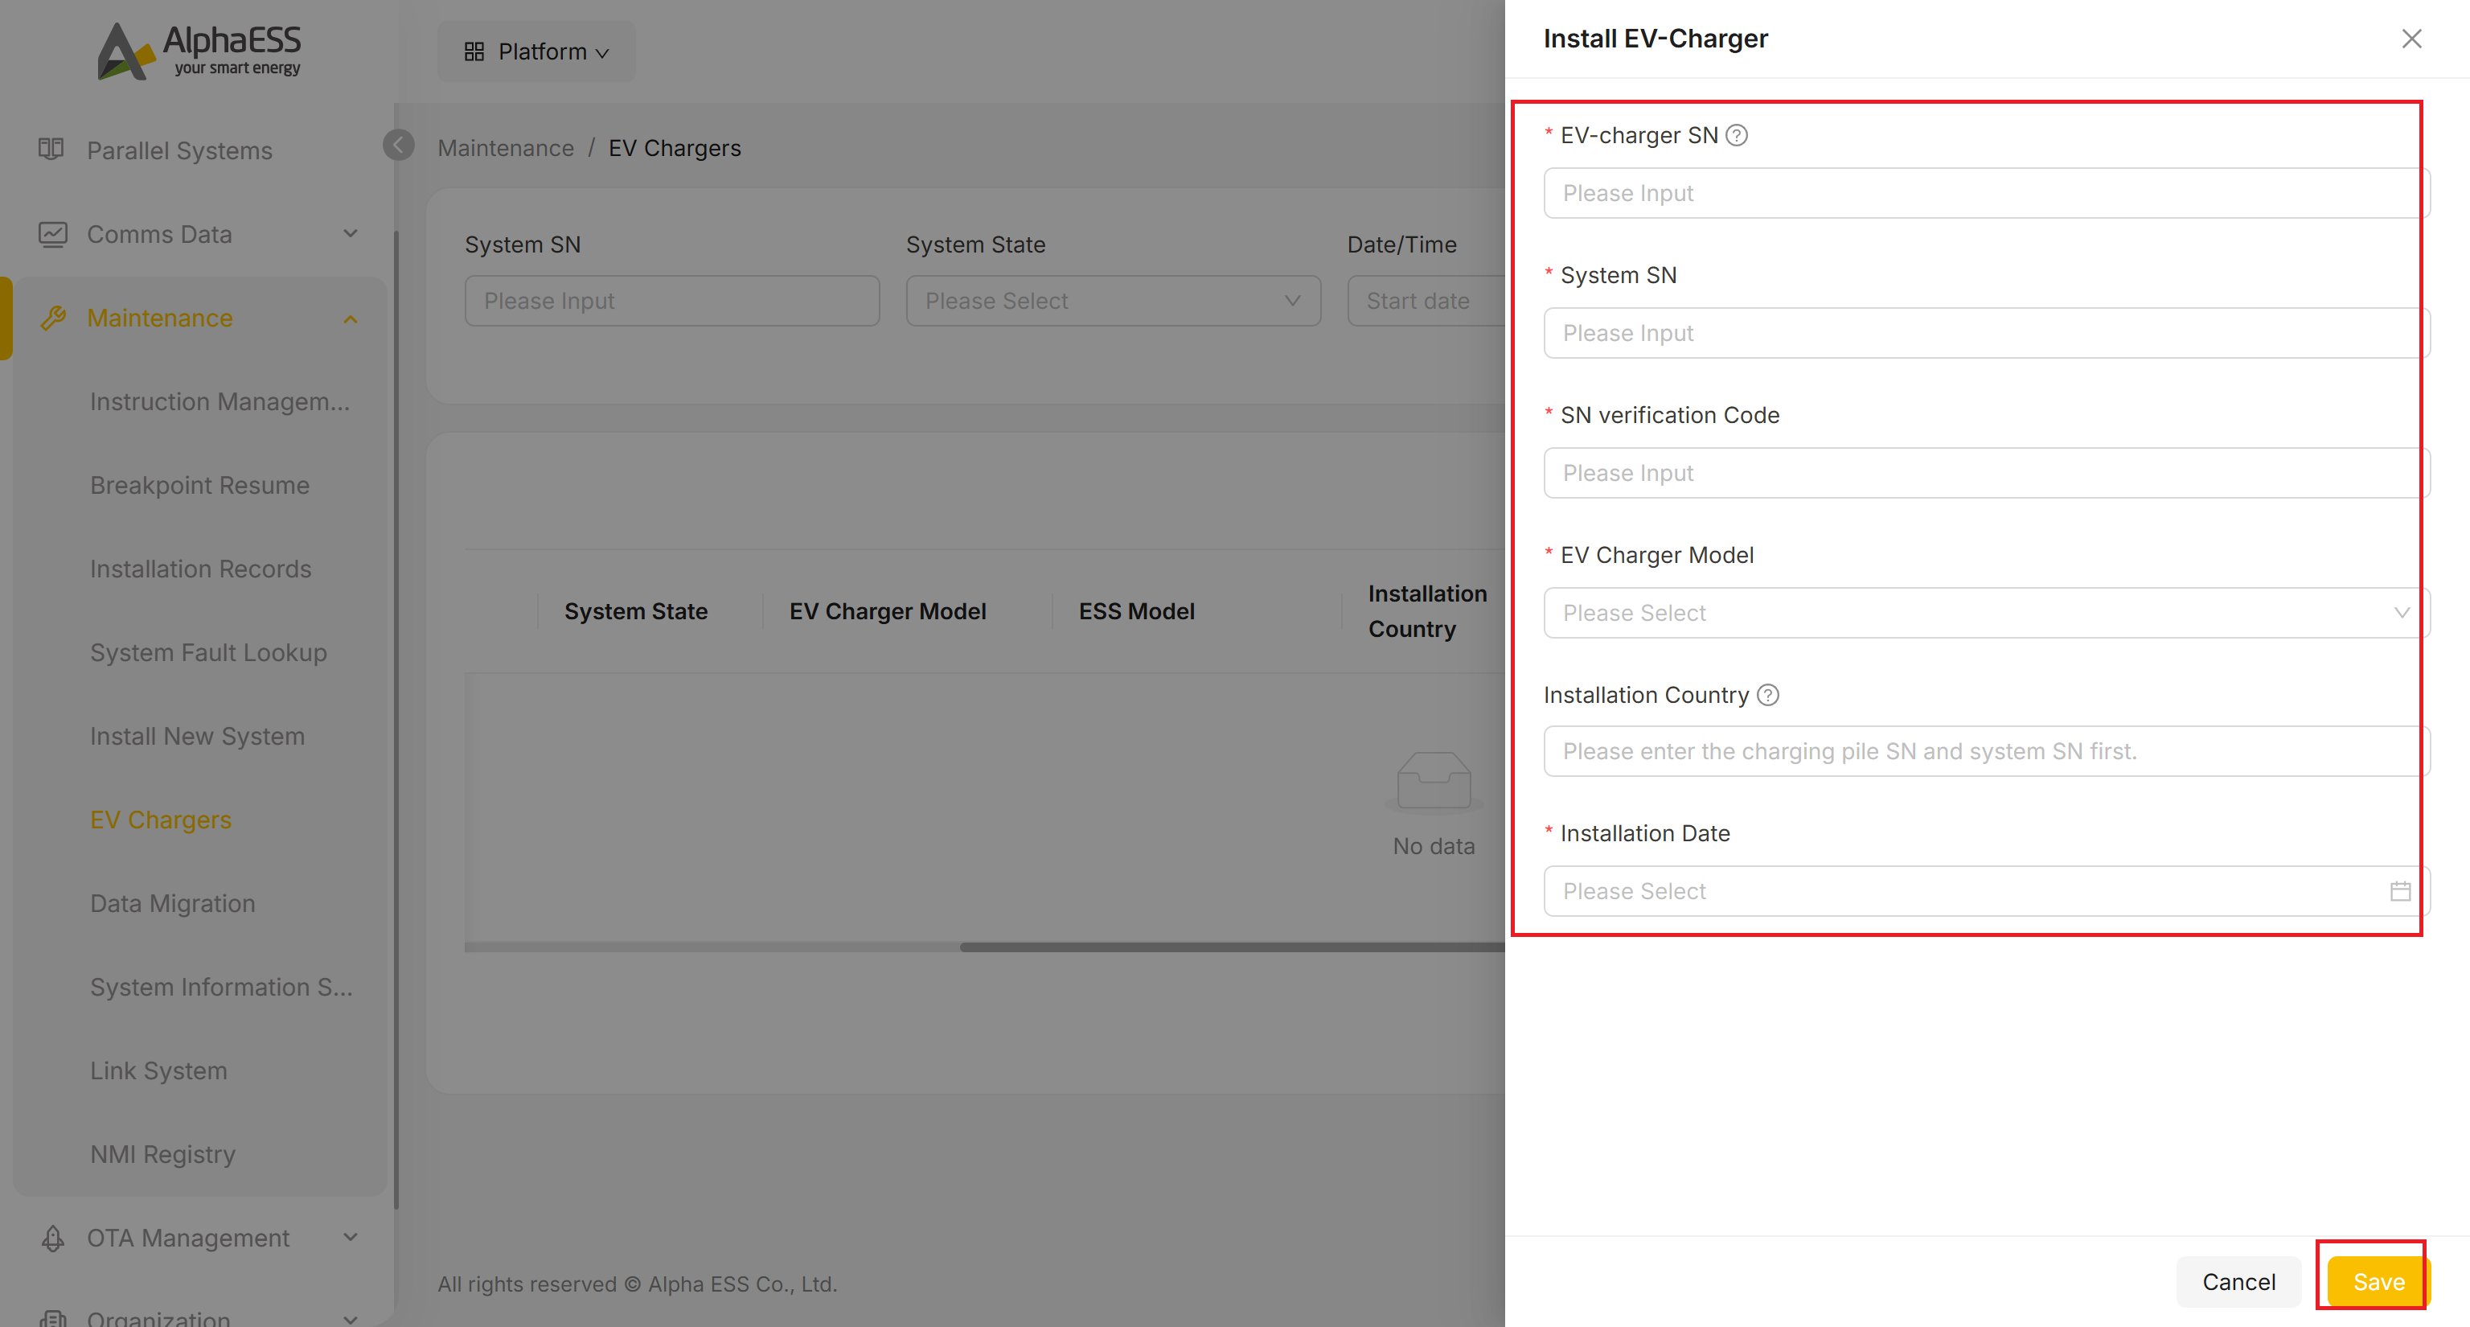Select Install New System
This screenshot has width=2470, height=1327.
click(198, 737)
